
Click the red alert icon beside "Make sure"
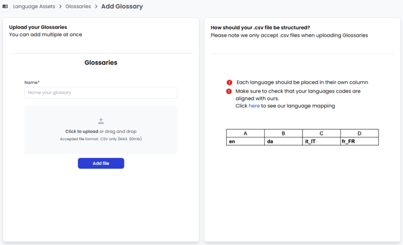coord(229,91)
